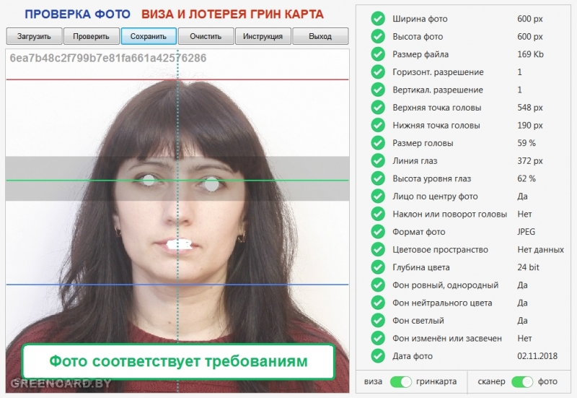This screenshot has width=577, height=398.
Task: Click green check beside Высота фото
Action: [378, 36]
